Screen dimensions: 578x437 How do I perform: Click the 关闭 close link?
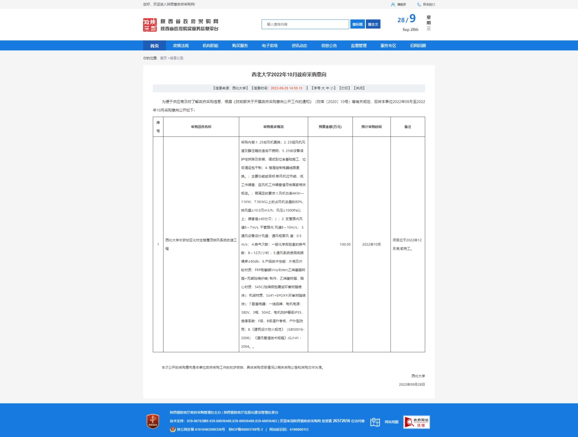tap(359, 88)
